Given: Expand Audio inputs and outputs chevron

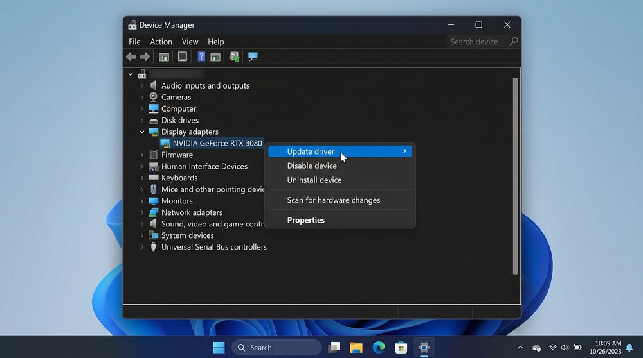Looking at the screenshot, I should (142, 85).
